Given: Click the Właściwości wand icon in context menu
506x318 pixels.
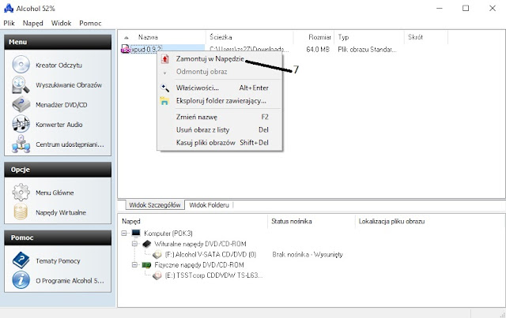Looking at the screenshot, I should coord(165,88).
